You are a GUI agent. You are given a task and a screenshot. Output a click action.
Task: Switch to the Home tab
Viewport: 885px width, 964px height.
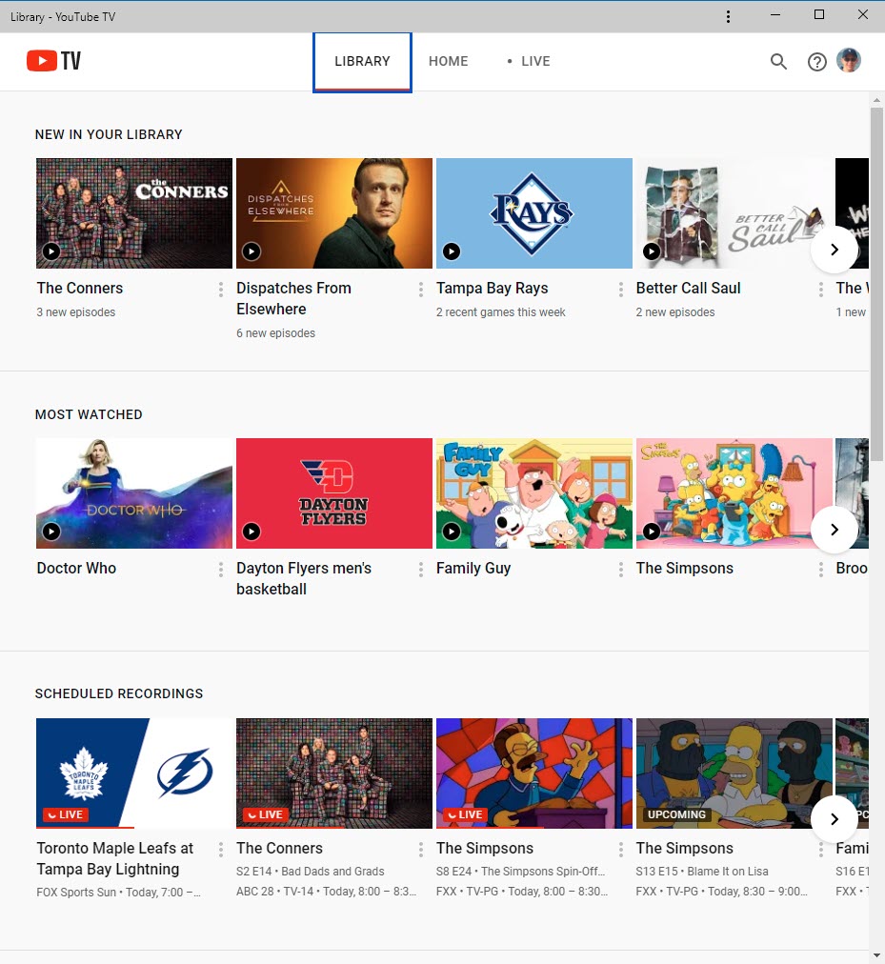pyautogui.click(x=449, y=62)
